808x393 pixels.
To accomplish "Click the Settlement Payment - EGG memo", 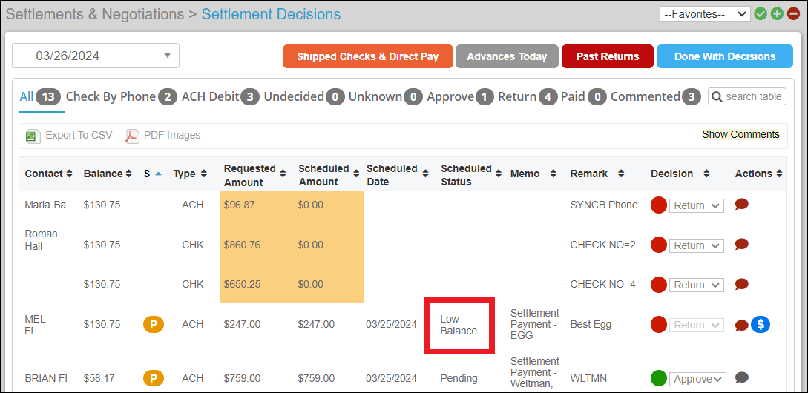I will coord(534,325).
